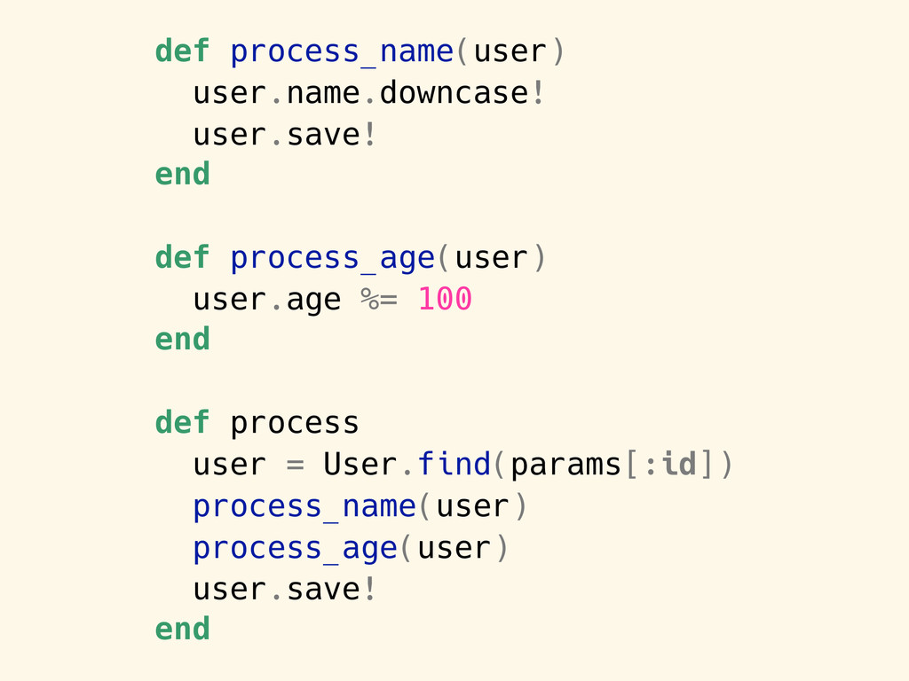Screen dimensions: 909x681
Task: Click the end keyword closing process_age
Action: pyautogui.click(x=182, y=340)
